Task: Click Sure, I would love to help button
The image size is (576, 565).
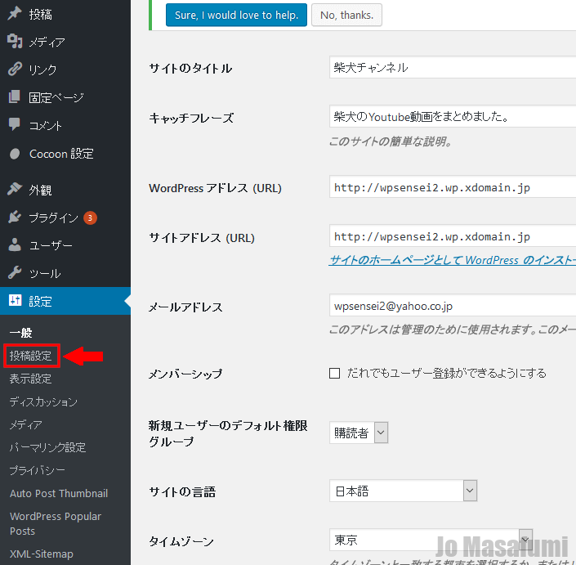Action: click(236, 15)
